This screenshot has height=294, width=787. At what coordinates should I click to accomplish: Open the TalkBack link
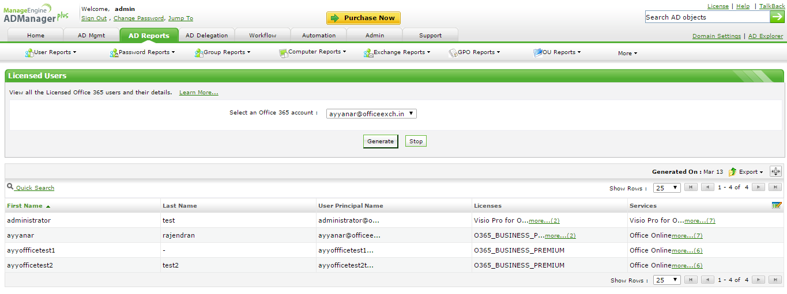click(x=771, y=6)
